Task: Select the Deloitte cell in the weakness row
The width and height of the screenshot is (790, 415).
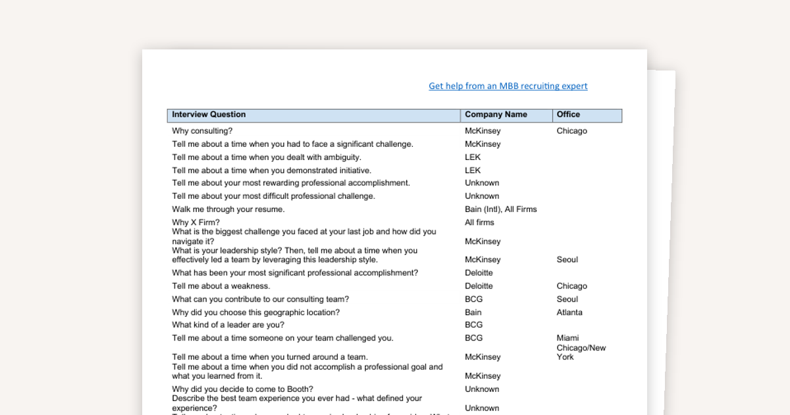Action: pos(479,286)
